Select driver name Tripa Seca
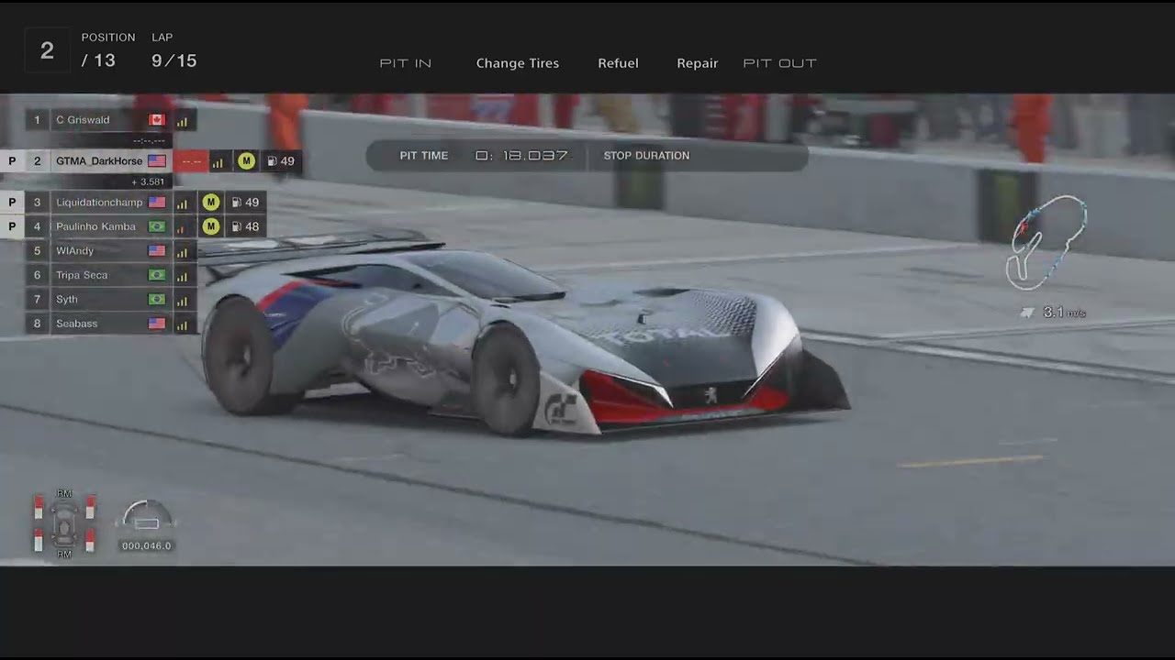This screenshot has width=1175, height=660. coord(82,275)
